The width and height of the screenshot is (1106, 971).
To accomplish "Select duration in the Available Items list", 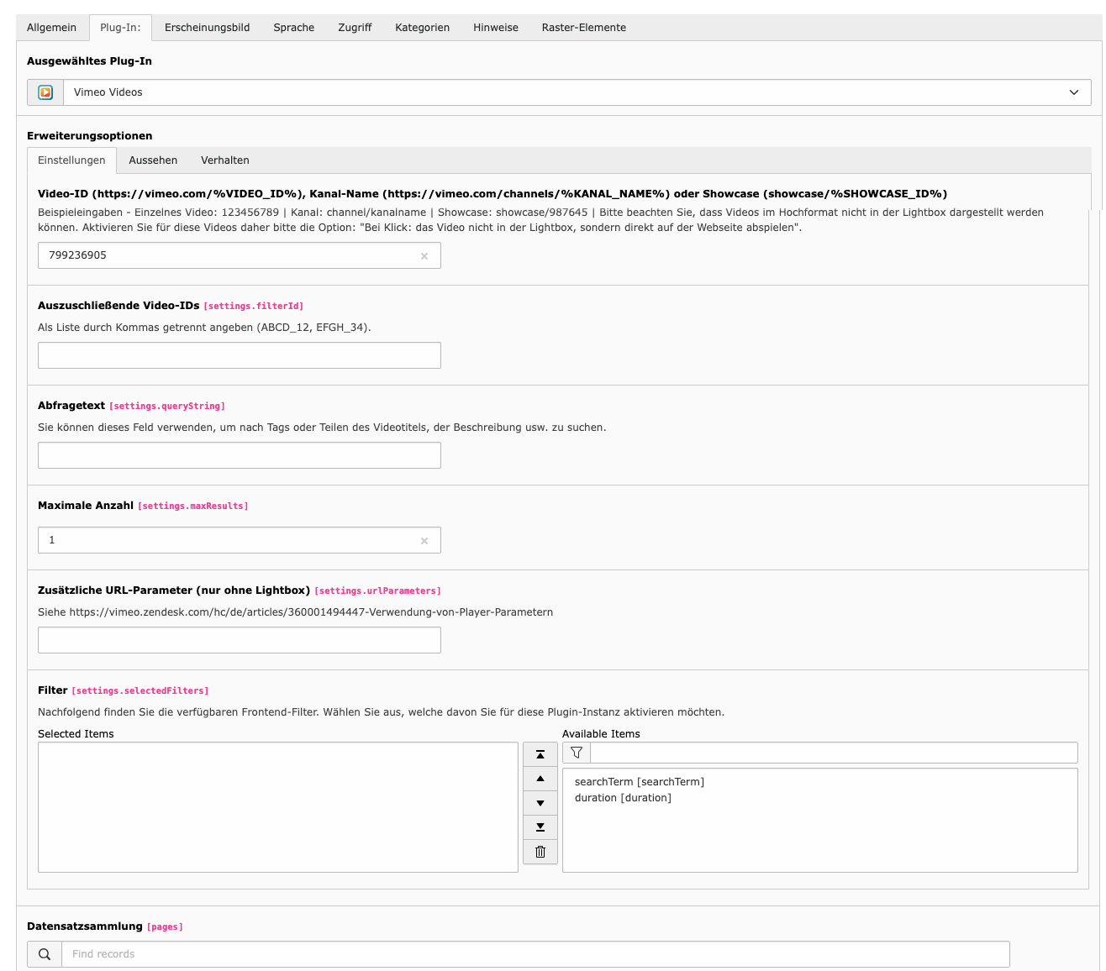I will (x=623, y=797).
